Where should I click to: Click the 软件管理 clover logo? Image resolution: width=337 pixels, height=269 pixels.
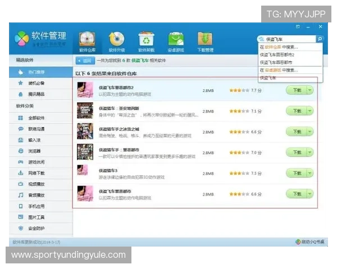click(x=22, y=39)
